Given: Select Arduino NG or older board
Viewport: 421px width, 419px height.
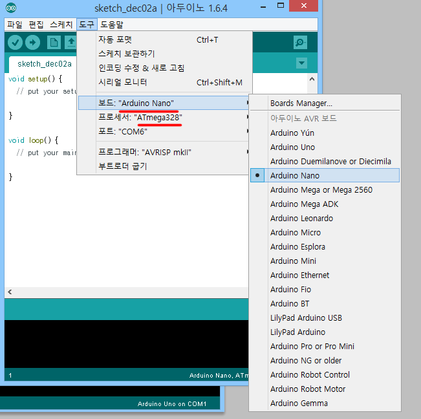Looking at the screenshot, I should [325, 361].
